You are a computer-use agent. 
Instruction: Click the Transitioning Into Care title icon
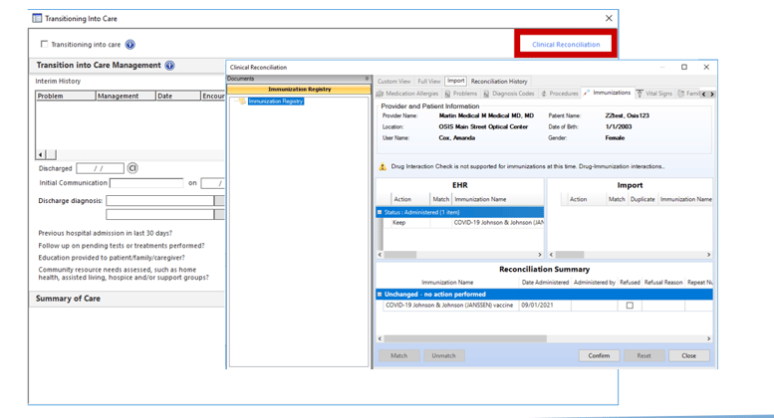37,18
